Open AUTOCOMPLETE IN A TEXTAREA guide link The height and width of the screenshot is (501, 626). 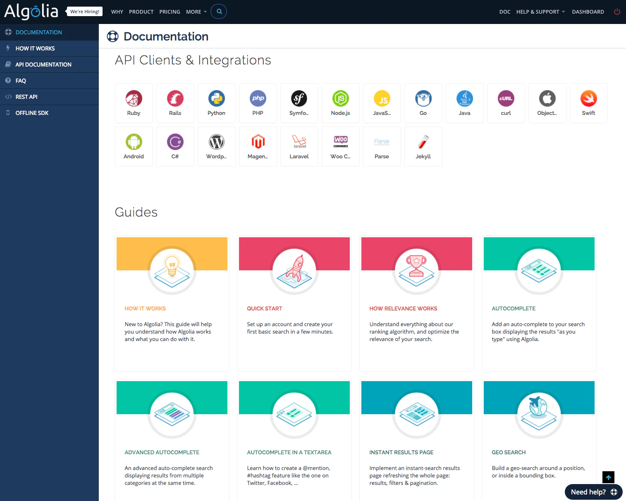click(x=289, y=453)
